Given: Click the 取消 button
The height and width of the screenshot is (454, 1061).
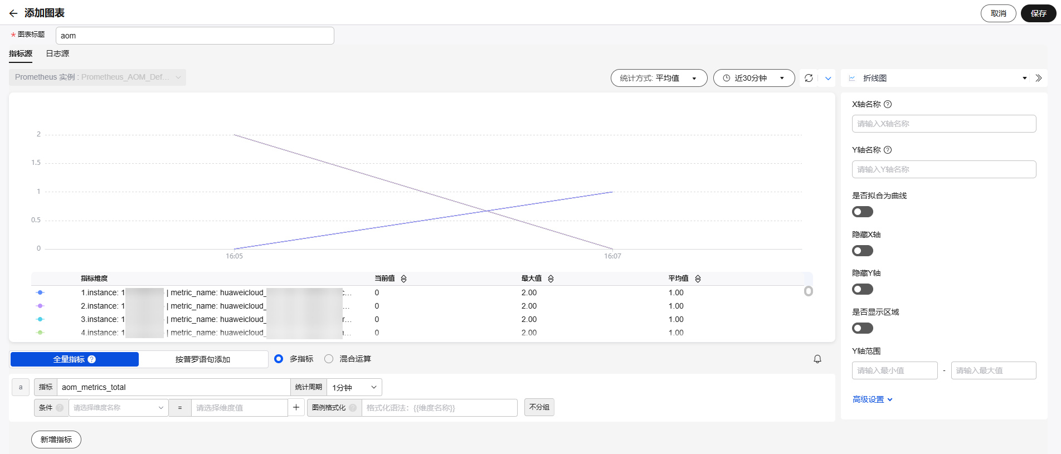Looking at the screenshot, I should (999, 13).
